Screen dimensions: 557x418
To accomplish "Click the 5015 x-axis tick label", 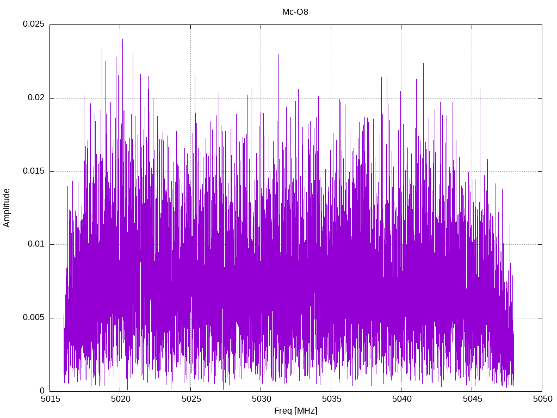I will 50,399.
